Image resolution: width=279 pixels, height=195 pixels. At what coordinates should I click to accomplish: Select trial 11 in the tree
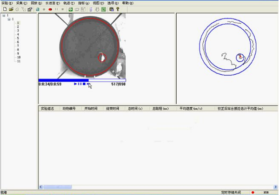click(x=19, y=61)
